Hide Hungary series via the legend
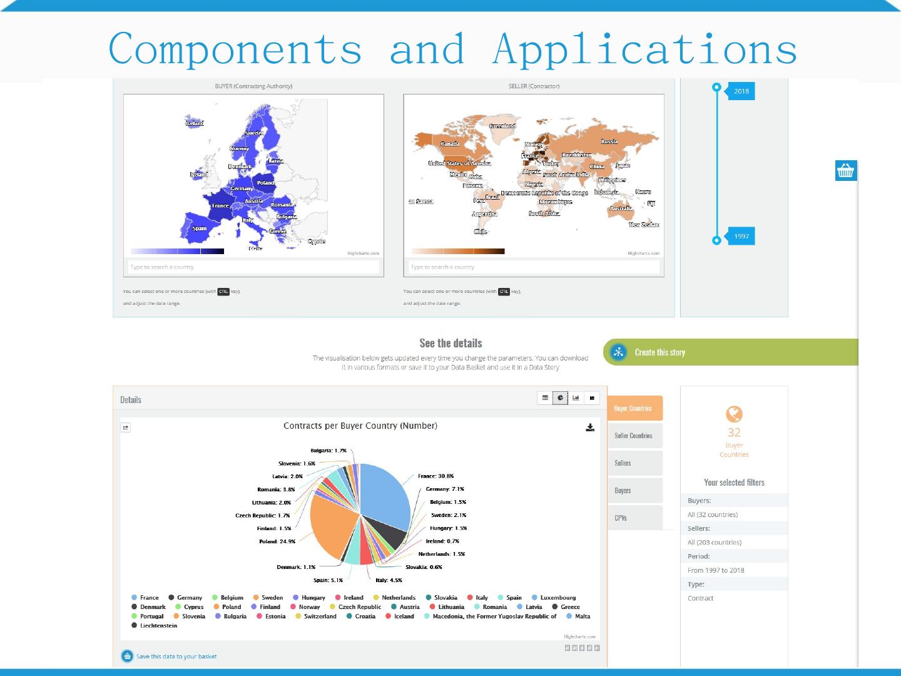 tap(309, 598)
